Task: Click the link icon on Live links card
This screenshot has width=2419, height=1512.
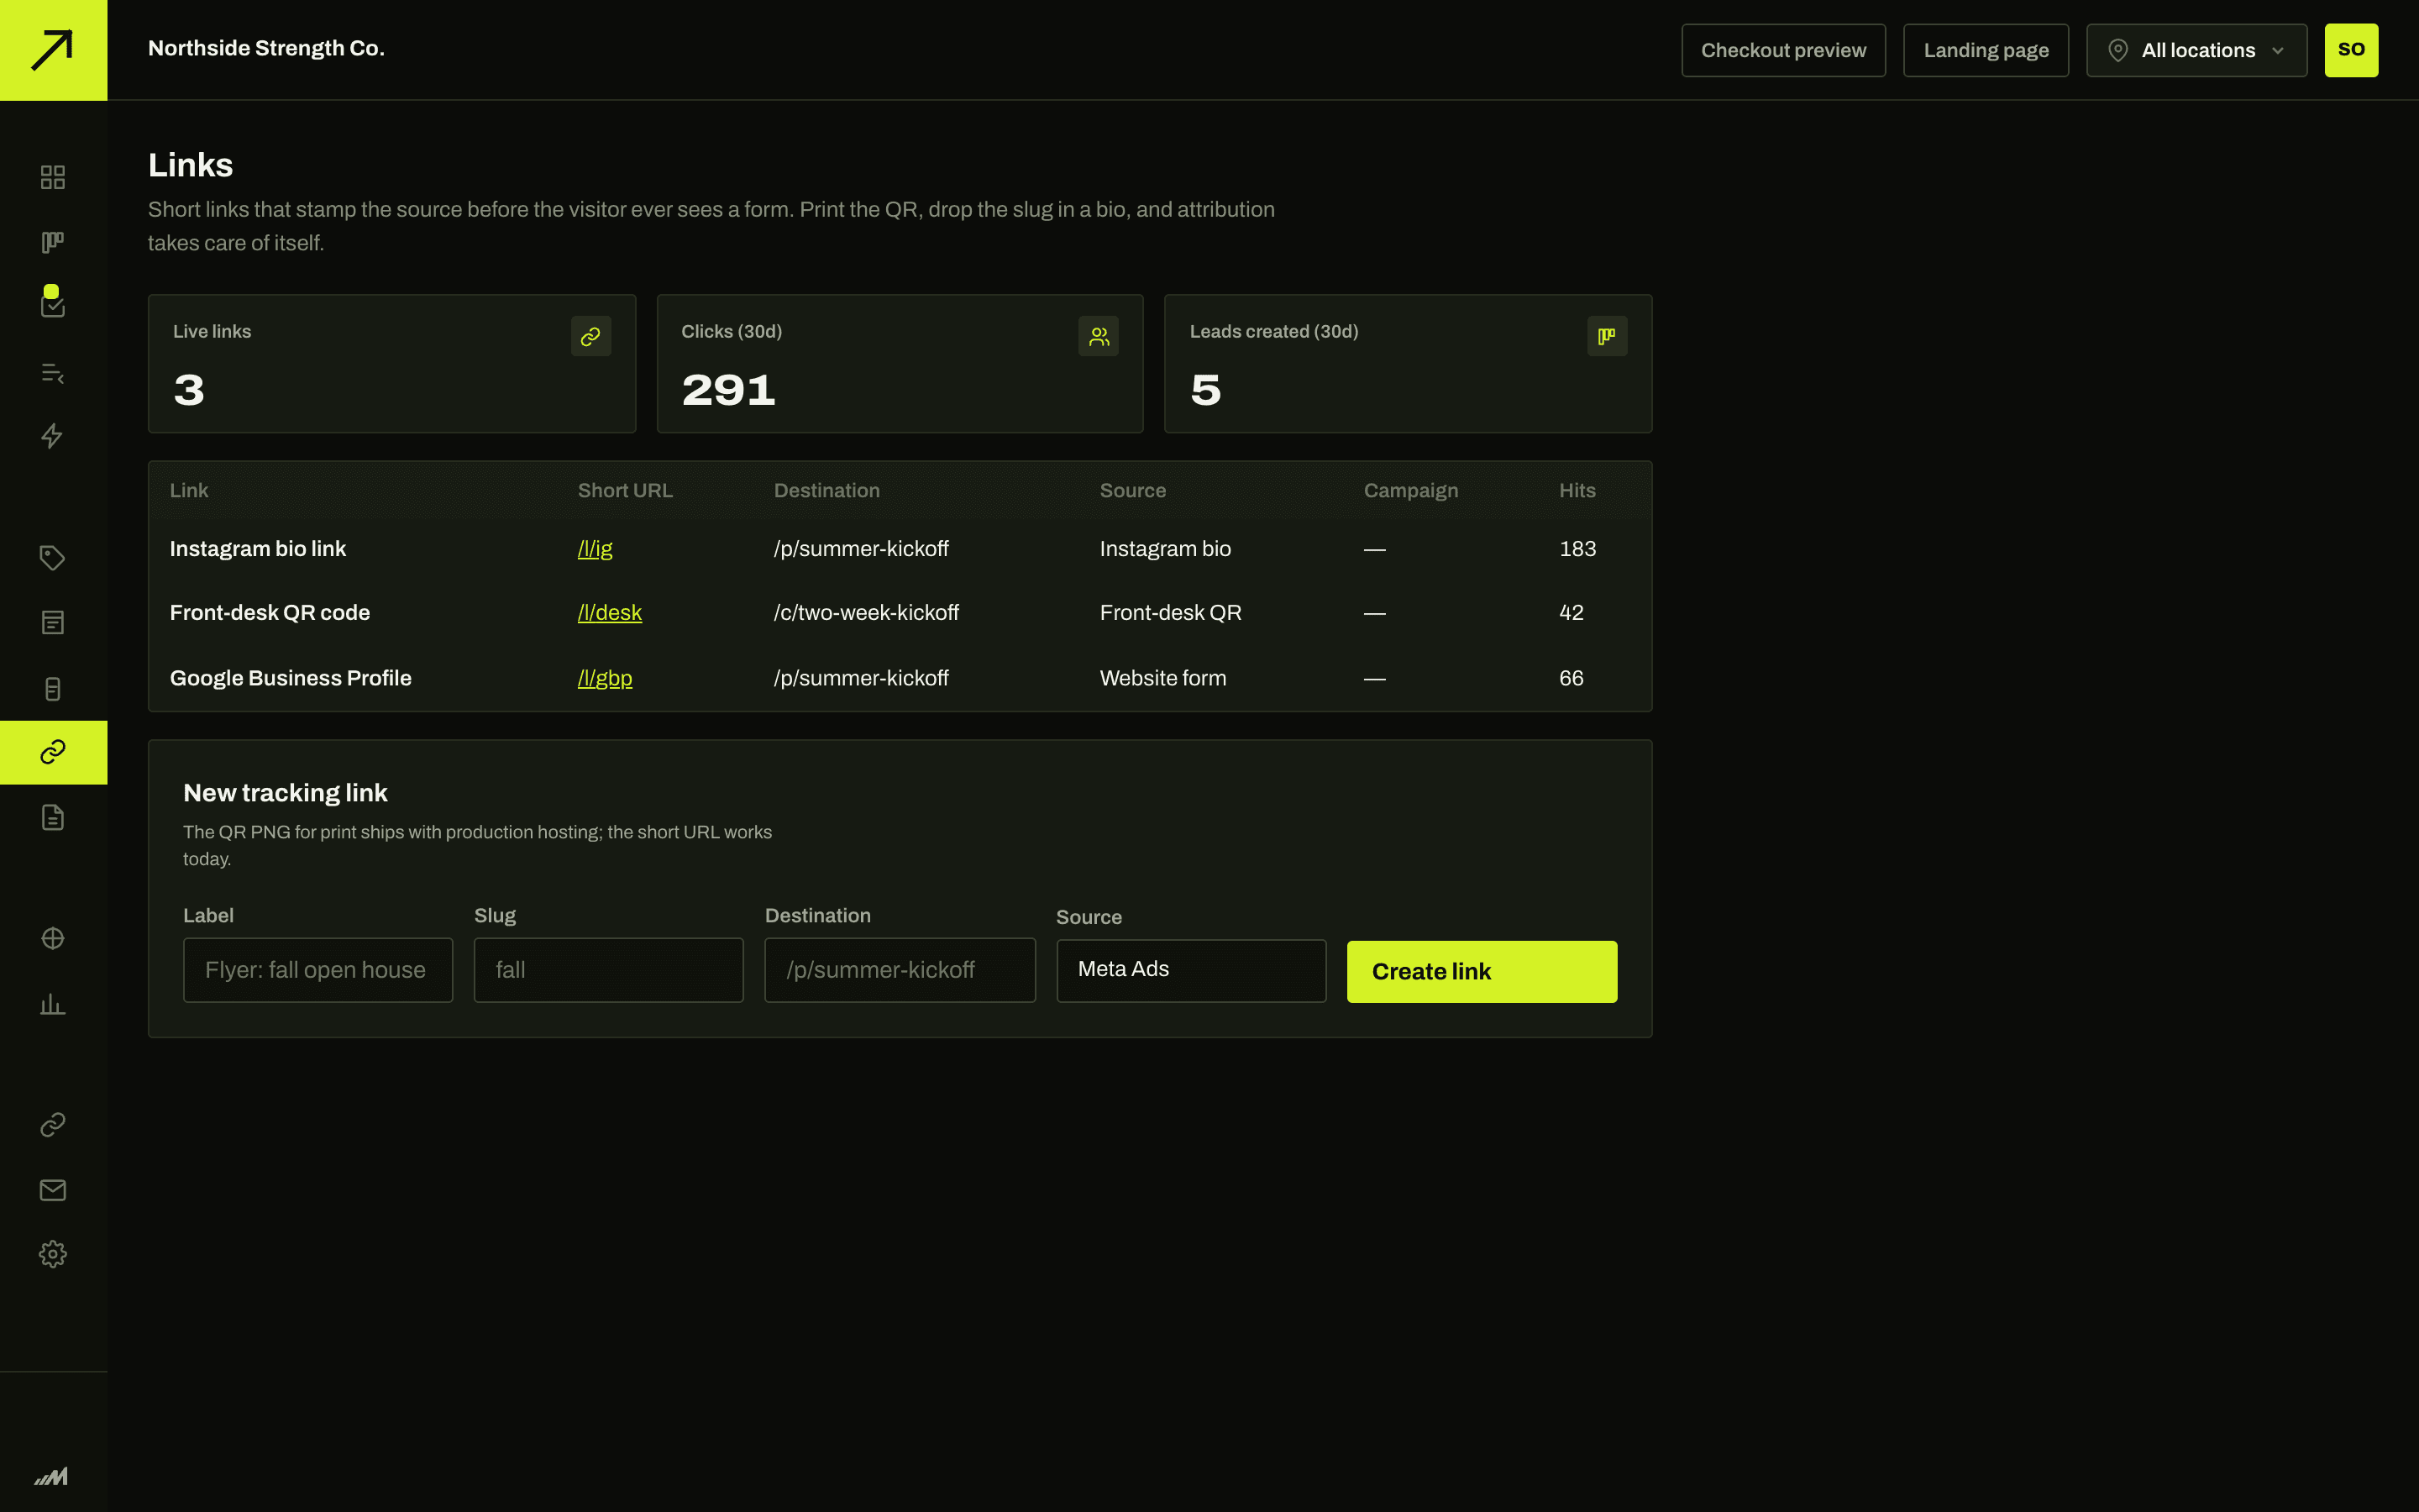Action: pyautogui.click(x=590, y=336)
